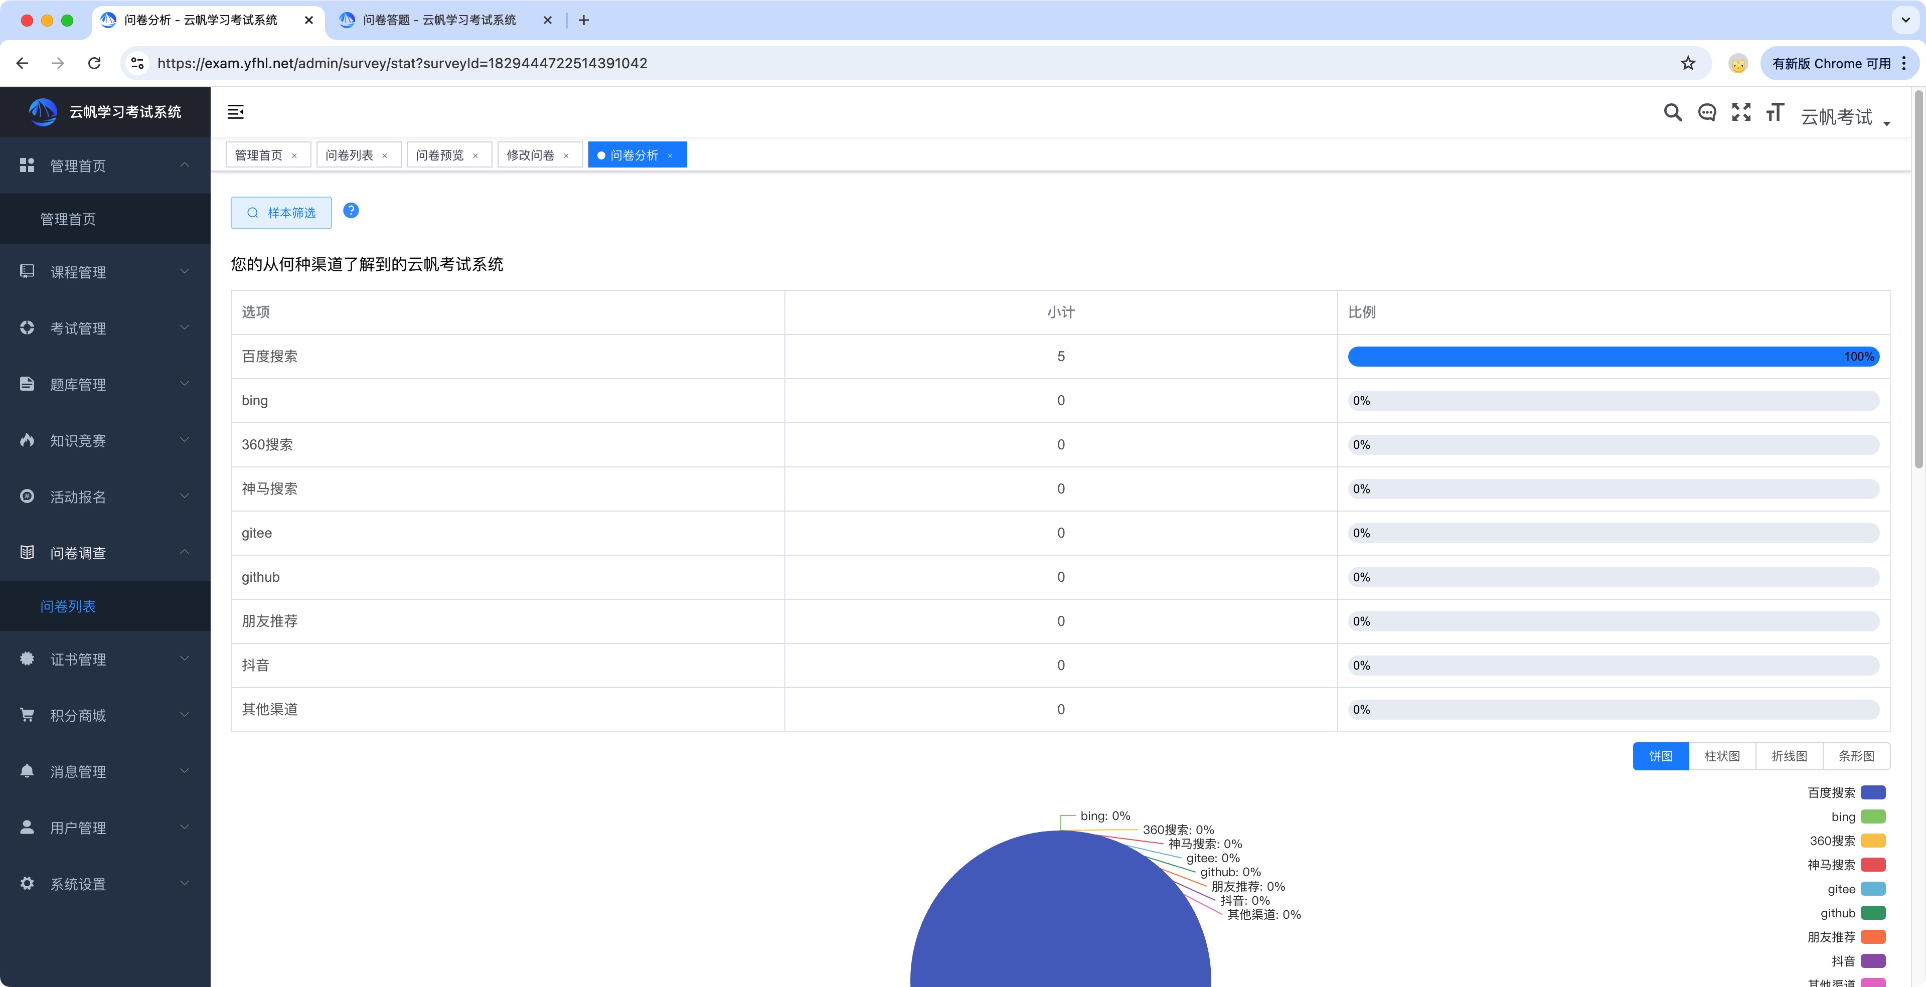Select 条形图 chart type

pyautogui.click(x=1856, y=756)
